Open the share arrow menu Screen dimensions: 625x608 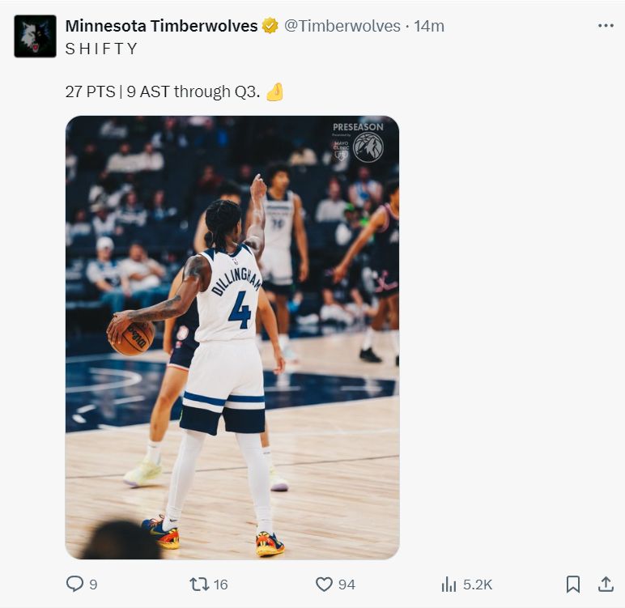(x=605, y=584)
